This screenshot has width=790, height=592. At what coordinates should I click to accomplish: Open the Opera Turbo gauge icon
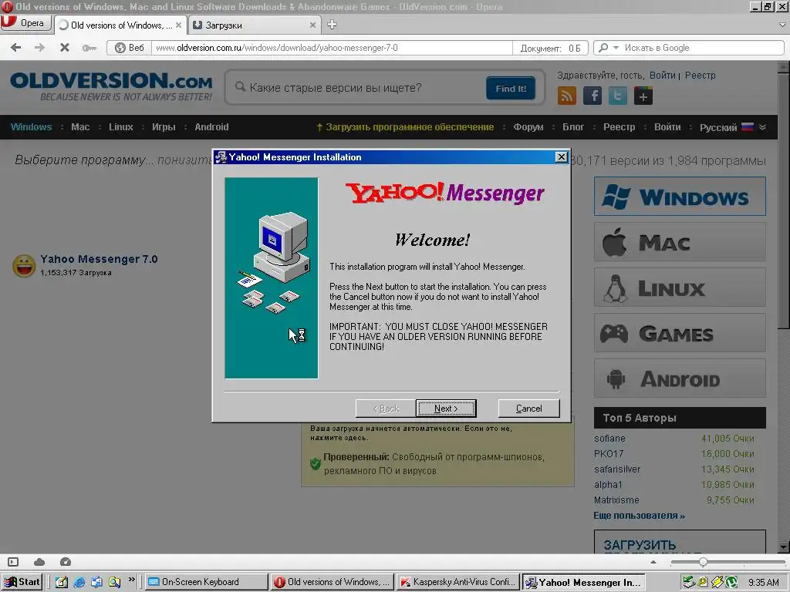click(x=66, y=562)
